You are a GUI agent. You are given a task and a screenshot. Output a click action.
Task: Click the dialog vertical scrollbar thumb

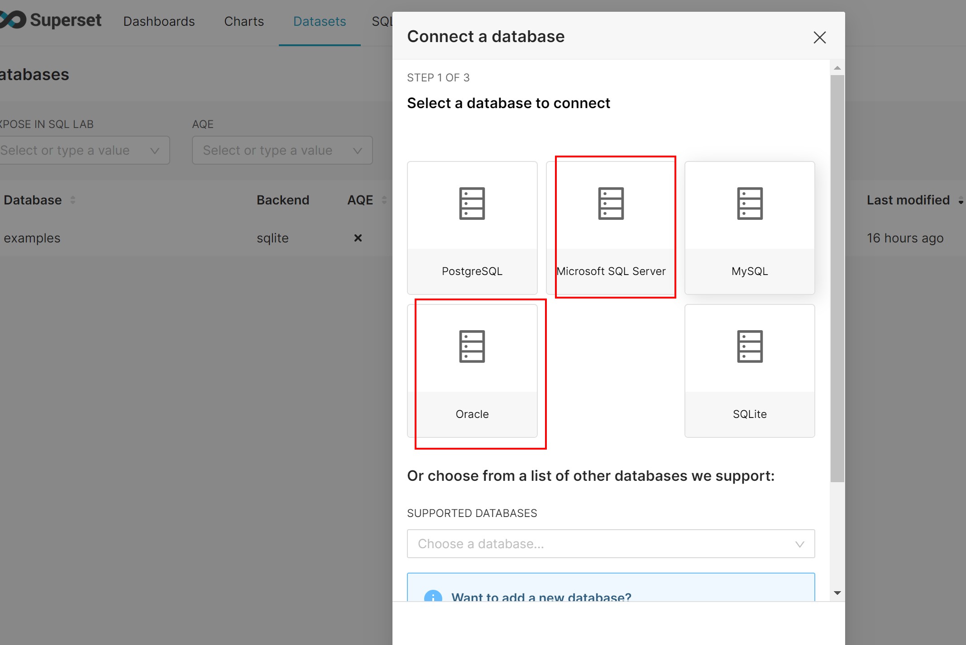pos(837,278)
